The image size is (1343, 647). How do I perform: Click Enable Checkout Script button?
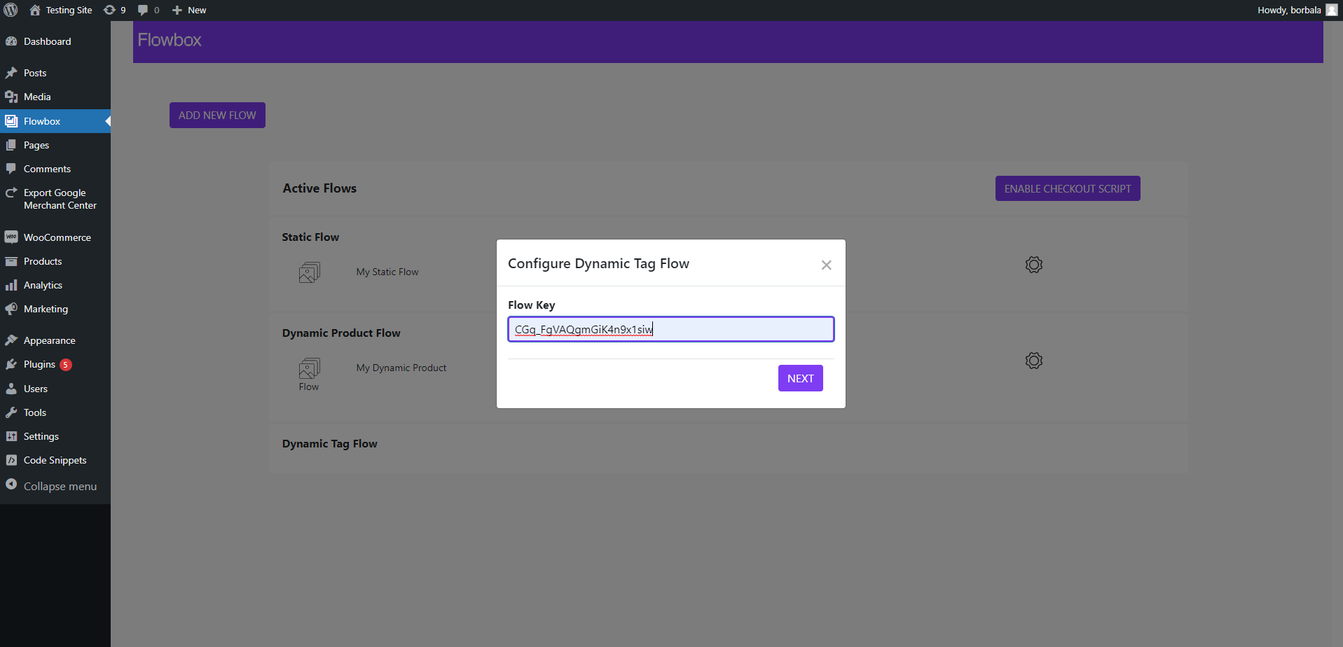pos(1068,188)
